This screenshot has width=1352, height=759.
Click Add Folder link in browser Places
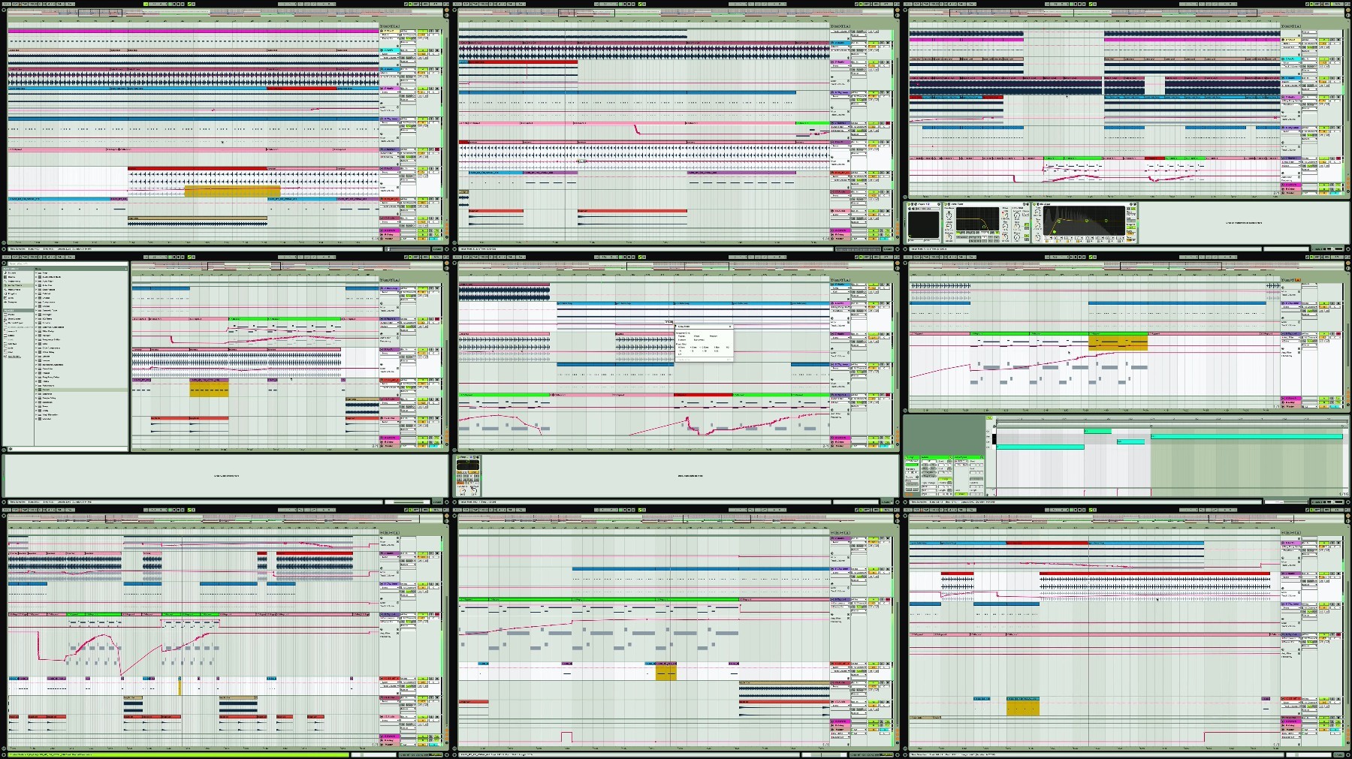pyautogui.click(x=14, y=357)
